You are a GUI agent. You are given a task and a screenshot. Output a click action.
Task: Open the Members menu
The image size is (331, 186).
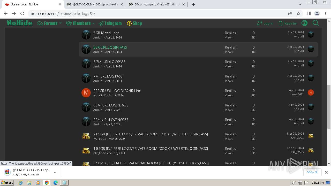coord(78,23)
